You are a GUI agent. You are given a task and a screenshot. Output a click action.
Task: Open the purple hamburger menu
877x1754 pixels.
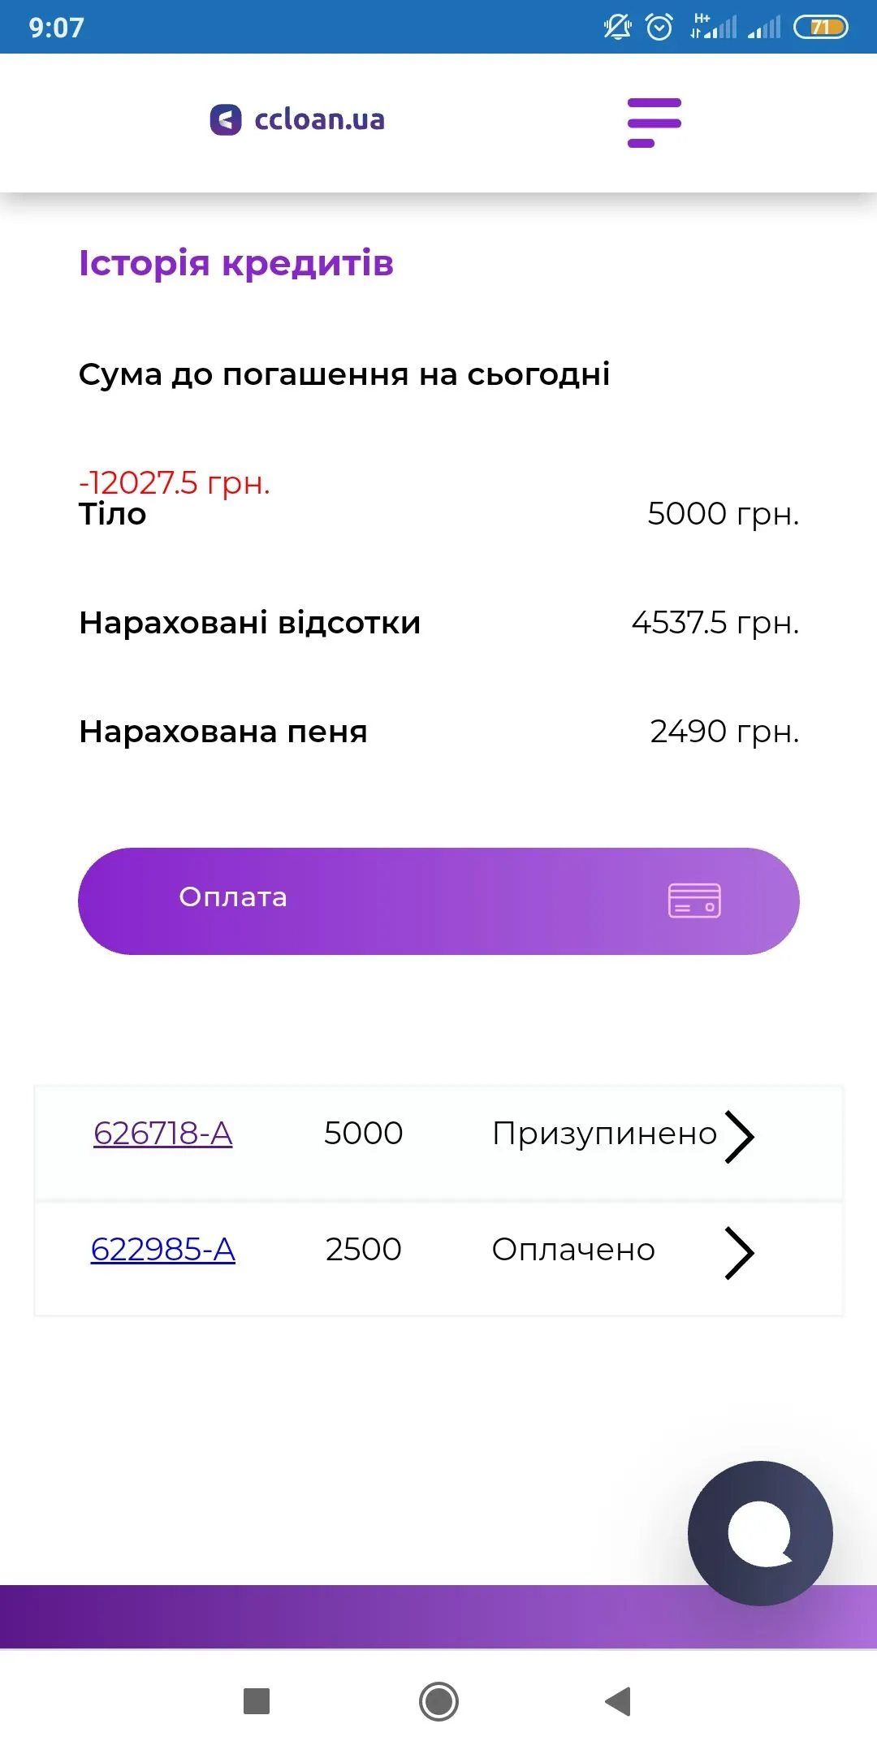tap(654, 123)
